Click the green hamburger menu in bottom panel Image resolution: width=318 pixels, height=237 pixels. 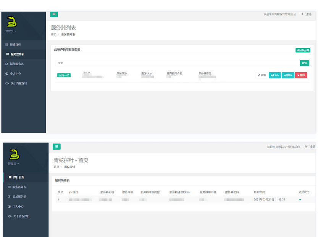[x=56, y=146]
